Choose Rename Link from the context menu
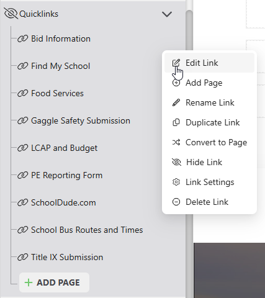Viewport: 265px width, 298px height. (209, 102)
